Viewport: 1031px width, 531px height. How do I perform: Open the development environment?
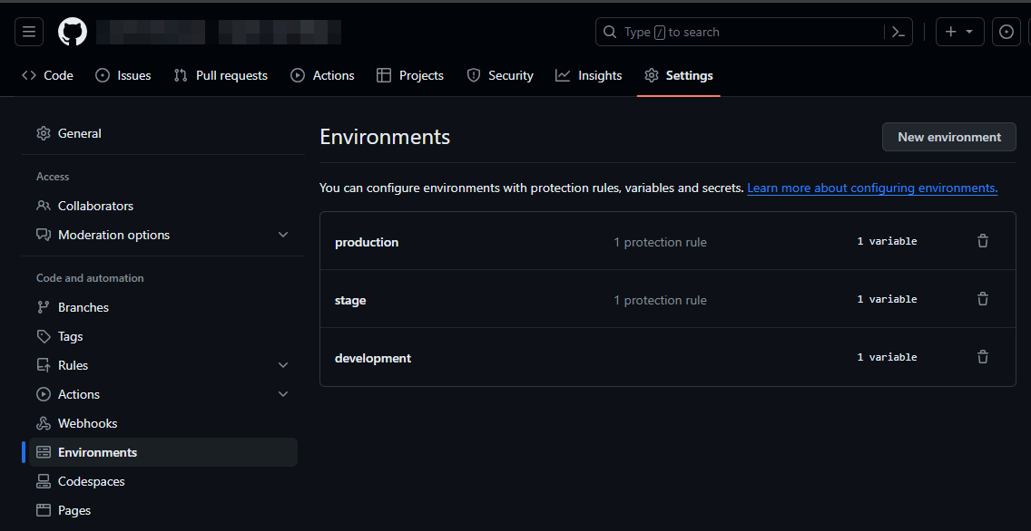point(373,358)
